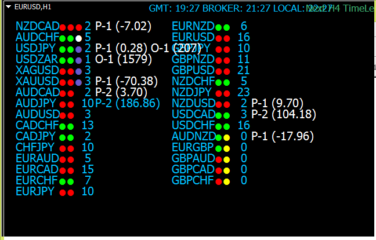
Task: Click AUDCAD position text P-2 (3.70)
Action: [x=121, y=92]
